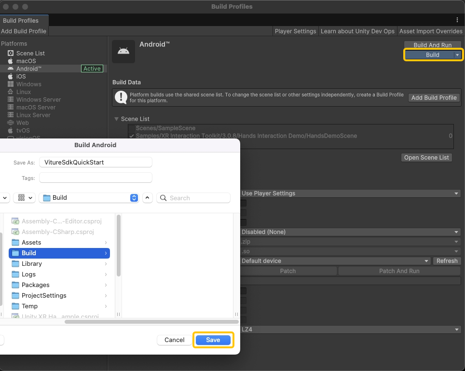Click the large Android platform logo
This screenshot has width=465, height=371.
123,52
